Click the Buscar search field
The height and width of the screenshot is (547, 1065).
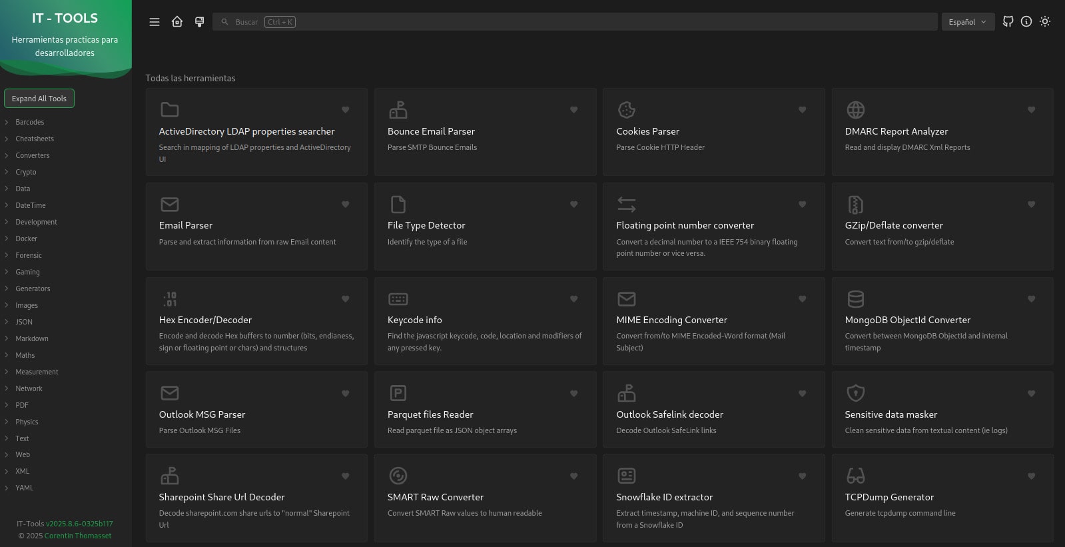[573, 22]
